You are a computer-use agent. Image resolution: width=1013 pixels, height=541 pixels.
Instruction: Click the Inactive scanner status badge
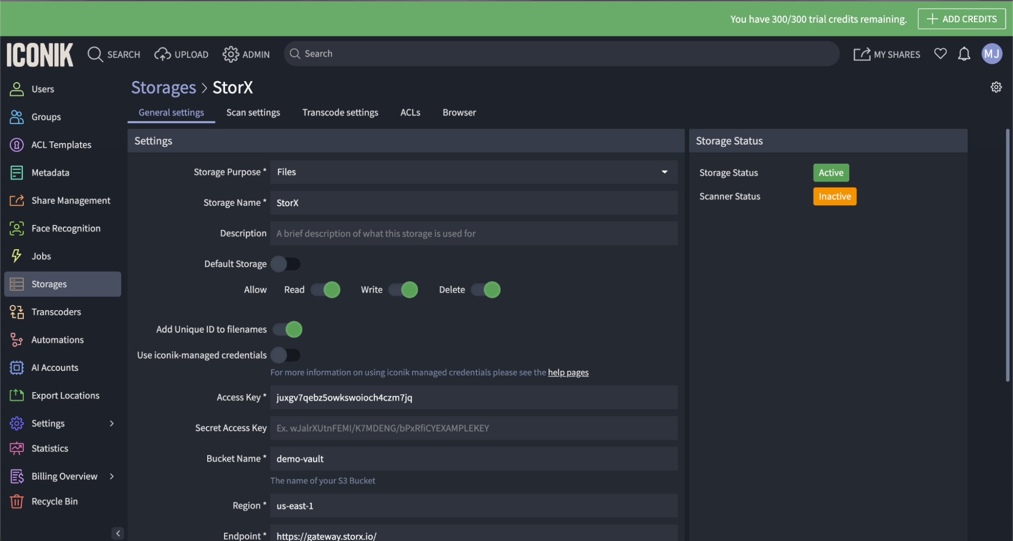tap(835, 197)
